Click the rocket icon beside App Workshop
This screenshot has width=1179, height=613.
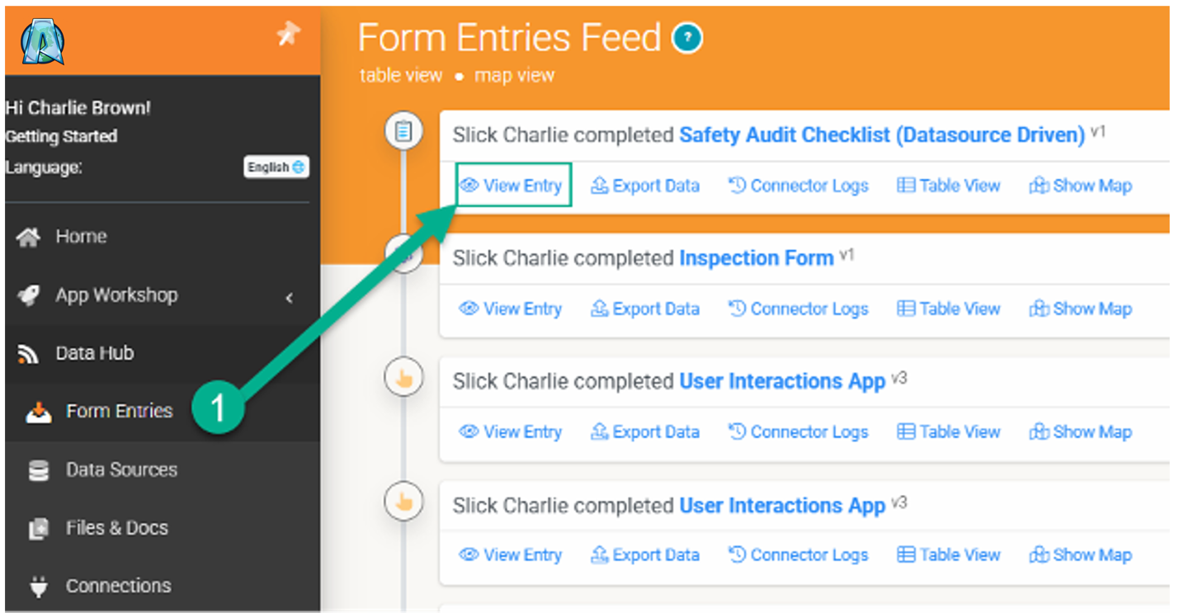[29, 296]
